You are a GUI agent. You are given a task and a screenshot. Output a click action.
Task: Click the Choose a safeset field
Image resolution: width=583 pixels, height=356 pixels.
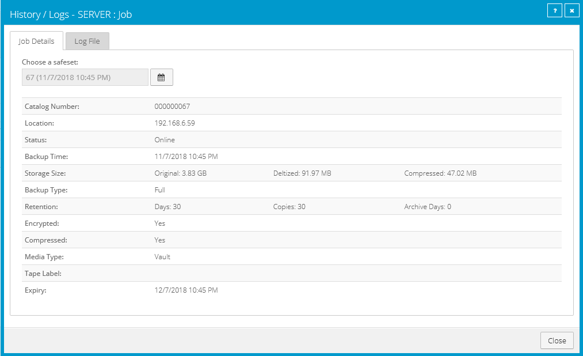pos(85,77)
